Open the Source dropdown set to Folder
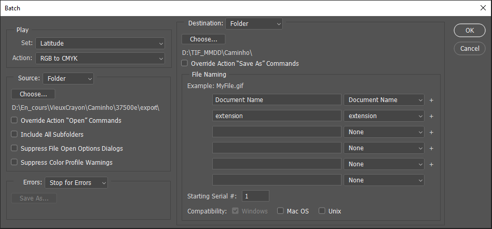The height and width of the screenshot is (229, 492). point(68,79)
